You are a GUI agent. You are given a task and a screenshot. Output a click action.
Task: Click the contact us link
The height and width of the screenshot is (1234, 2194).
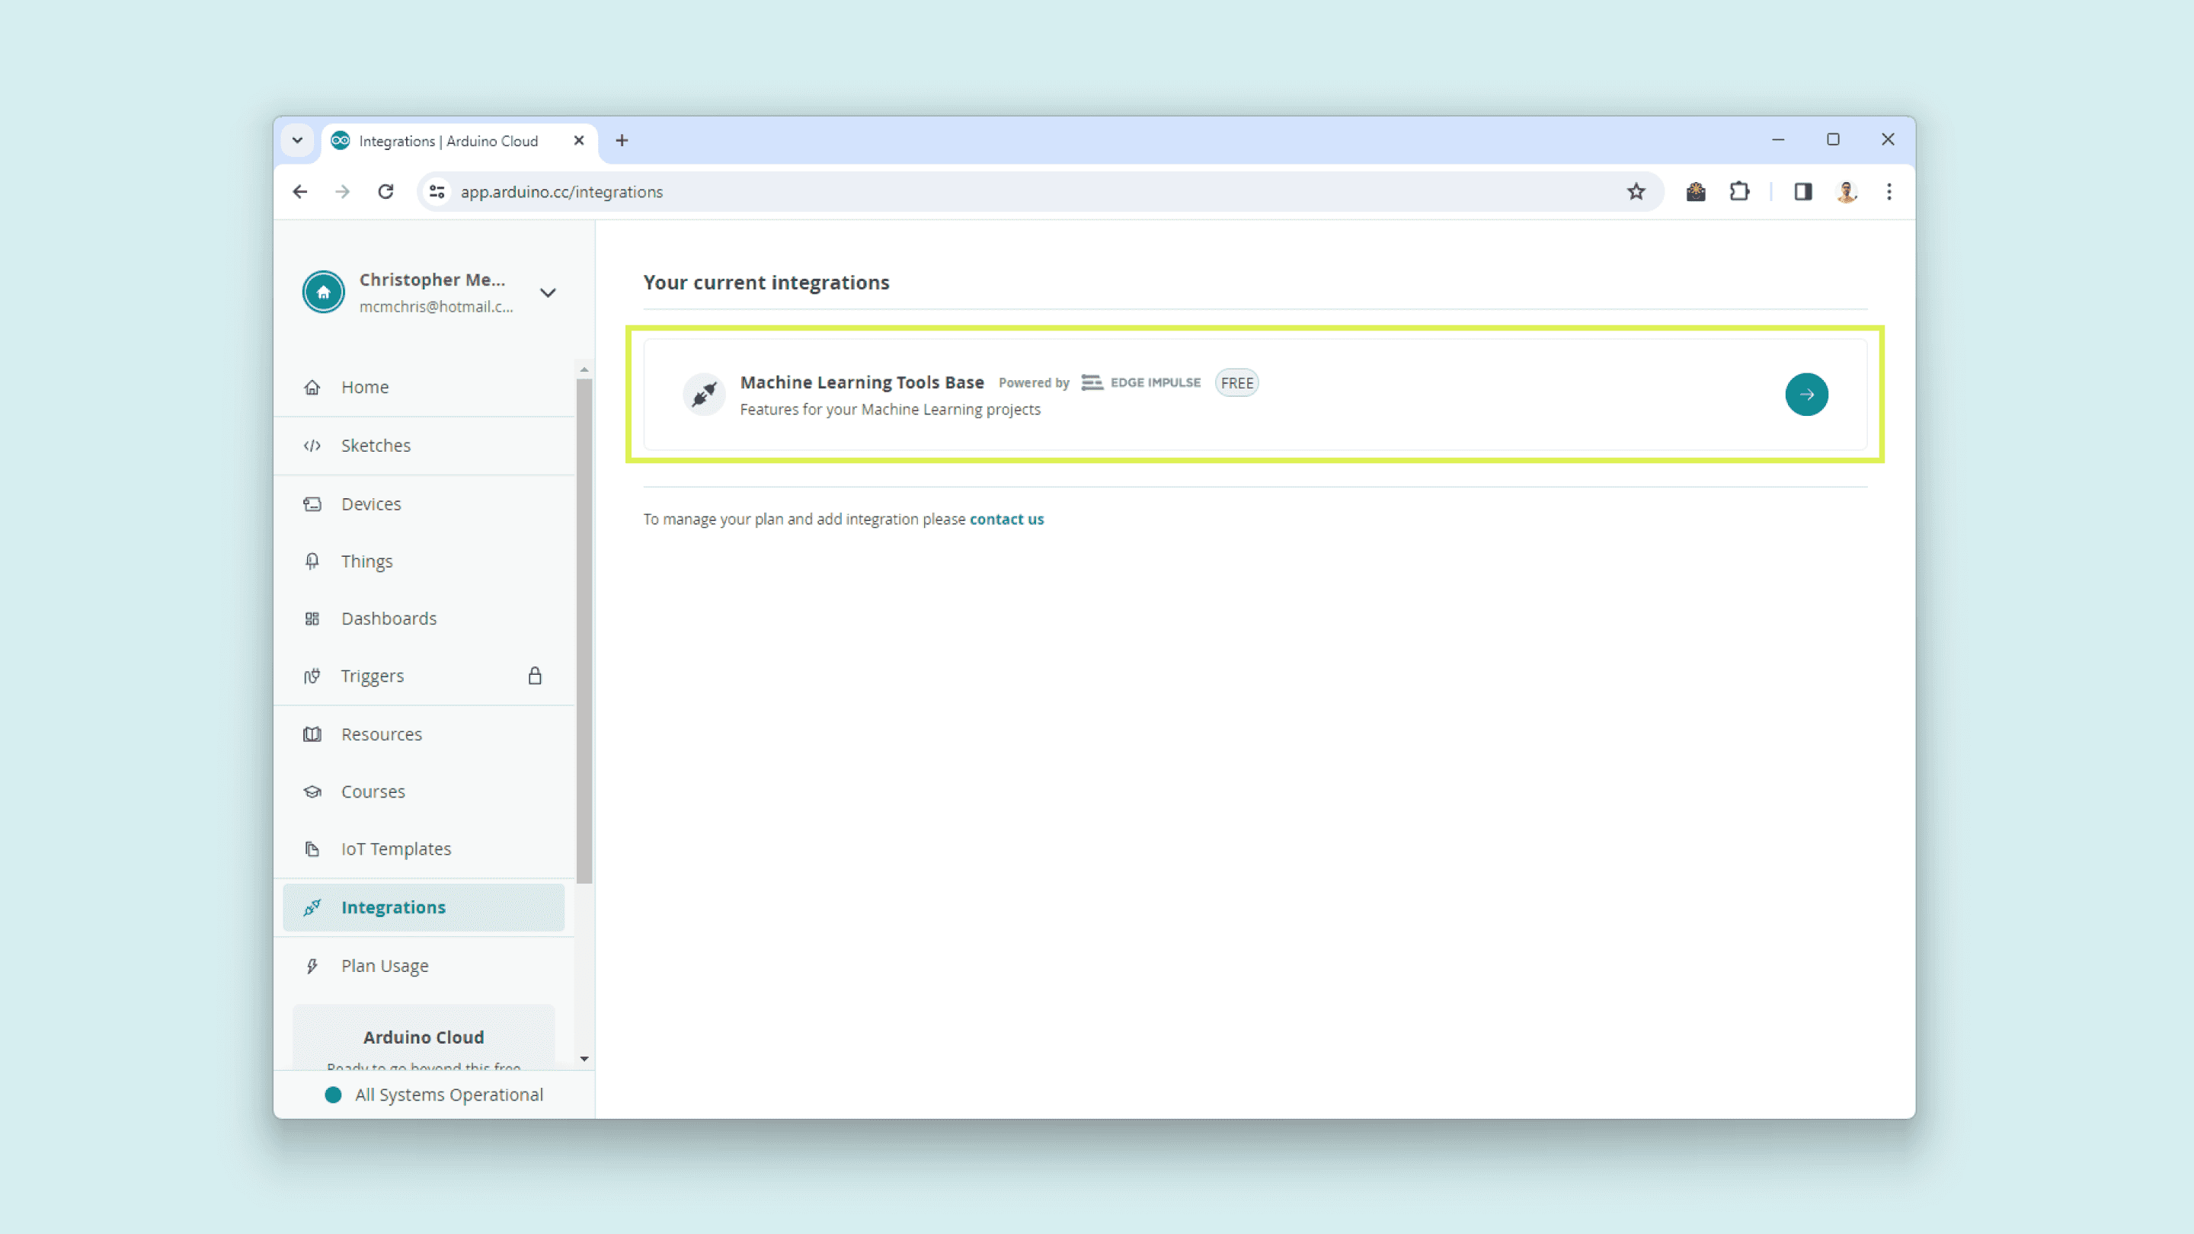click(x=1006, y=519)
